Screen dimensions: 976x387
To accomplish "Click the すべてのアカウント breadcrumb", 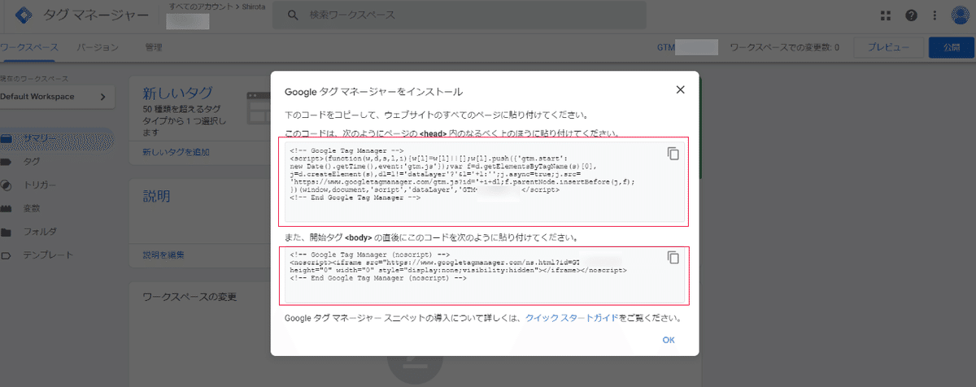I will coord(200,7).
